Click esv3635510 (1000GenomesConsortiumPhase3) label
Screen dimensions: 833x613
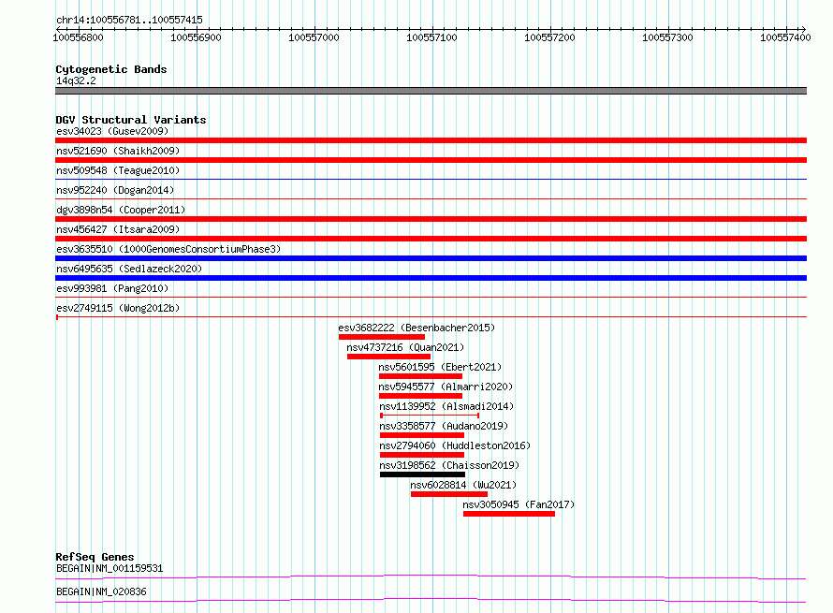[x=168, y=249]
